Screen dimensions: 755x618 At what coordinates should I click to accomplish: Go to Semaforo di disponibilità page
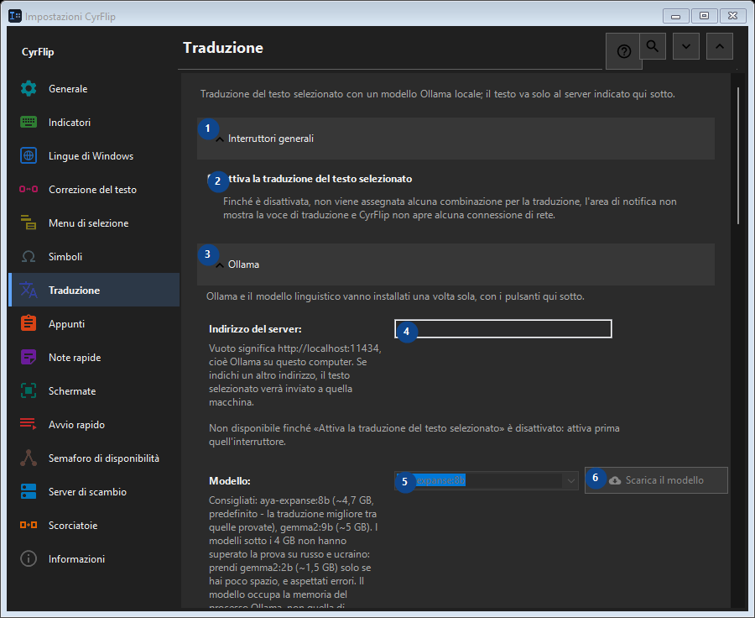94,458
